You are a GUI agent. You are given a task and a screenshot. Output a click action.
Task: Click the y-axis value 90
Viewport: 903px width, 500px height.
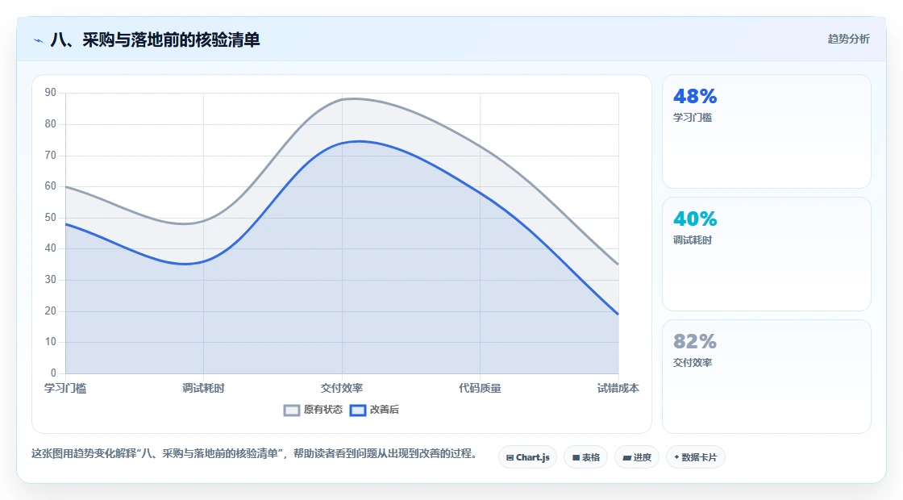[x=51, y=93]
